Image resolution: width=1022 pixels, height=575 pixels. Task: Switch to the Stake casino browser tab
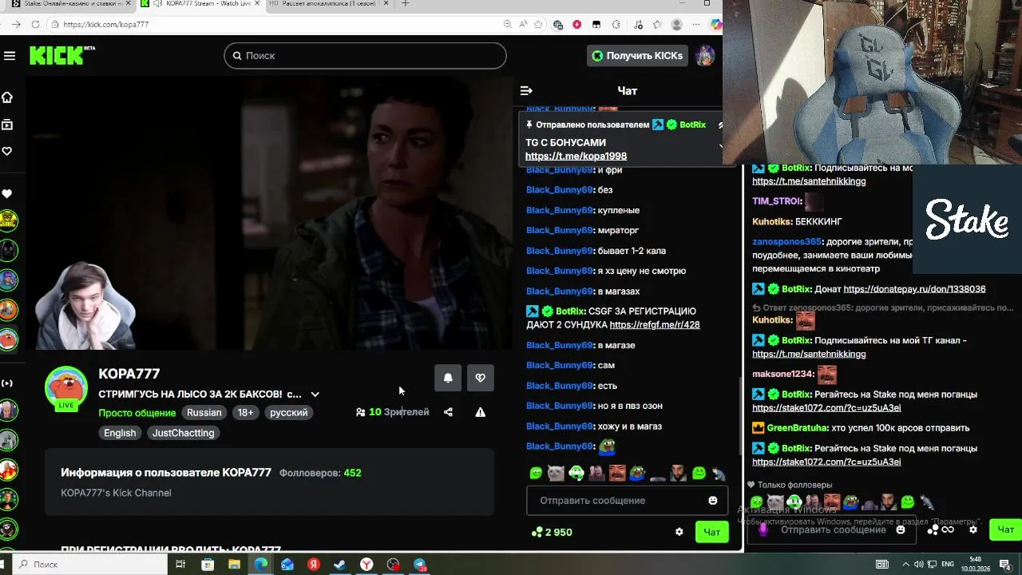point(69,4)
